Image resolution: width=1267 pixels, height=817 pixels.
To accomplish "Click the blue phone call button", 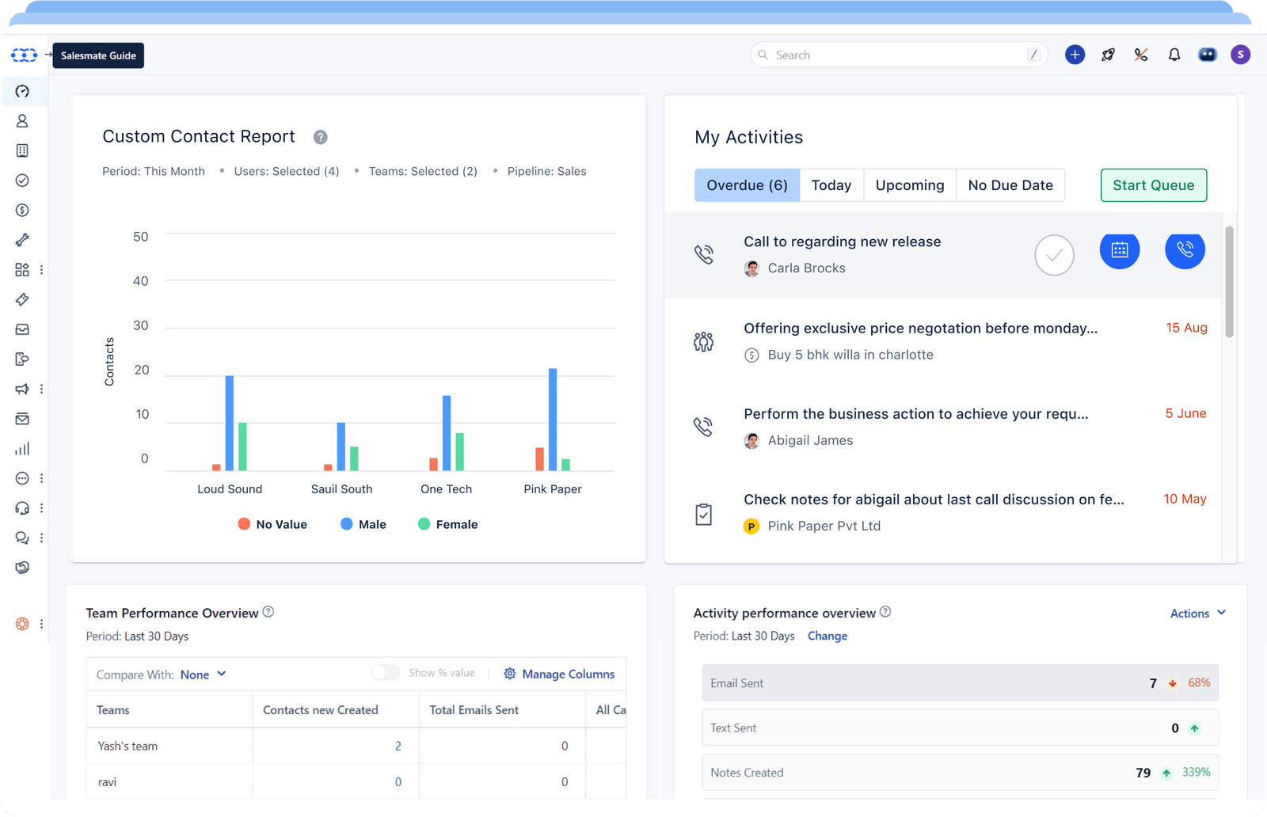I will (1185, 250).
